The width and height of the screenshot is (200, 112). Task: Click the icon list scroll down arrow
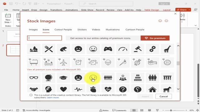pyautogui.click(x=178, y=89)
